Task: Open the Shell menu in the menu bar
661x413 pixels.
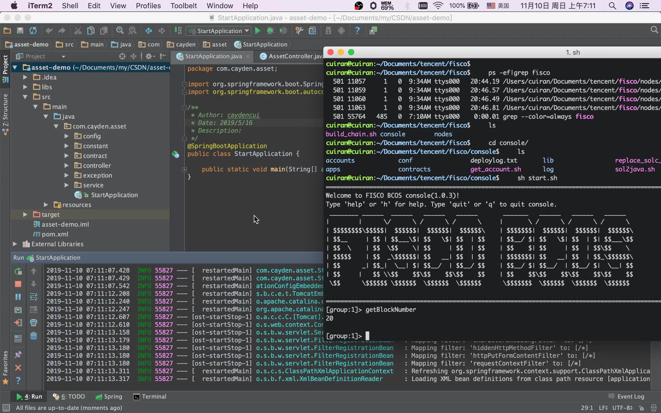Action: click(x=70, y=6)
